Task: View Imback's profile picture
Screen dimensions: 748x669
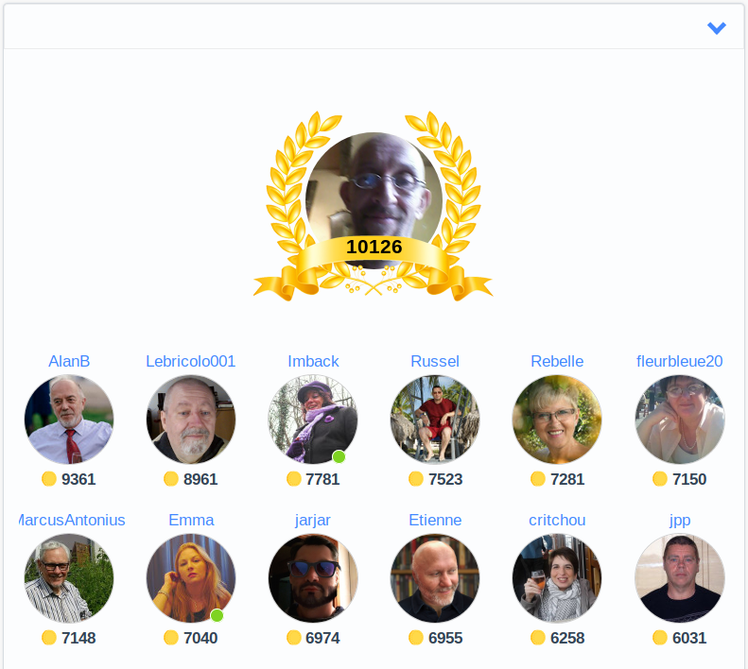Action: [313, 420]
